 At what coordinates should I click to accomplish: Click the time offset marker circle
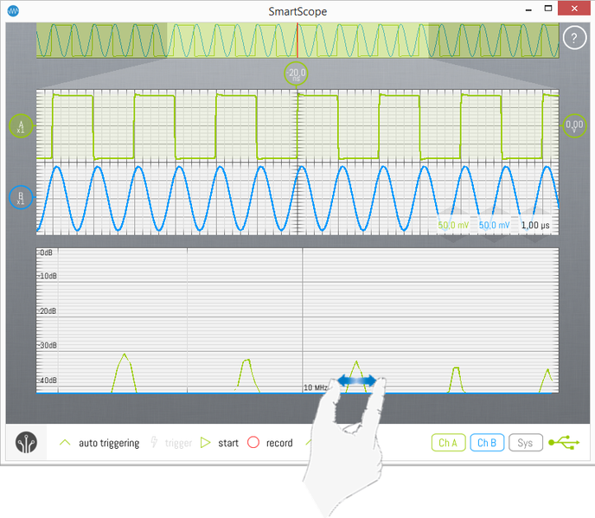[297, 74]
